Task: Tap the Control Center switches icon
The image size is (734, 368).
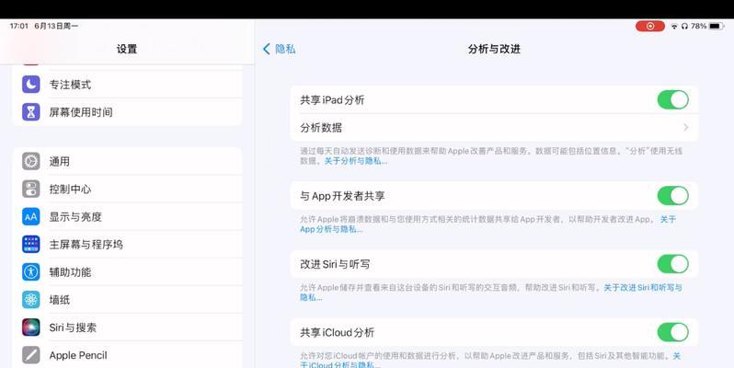Action: [x=31, y=190]
